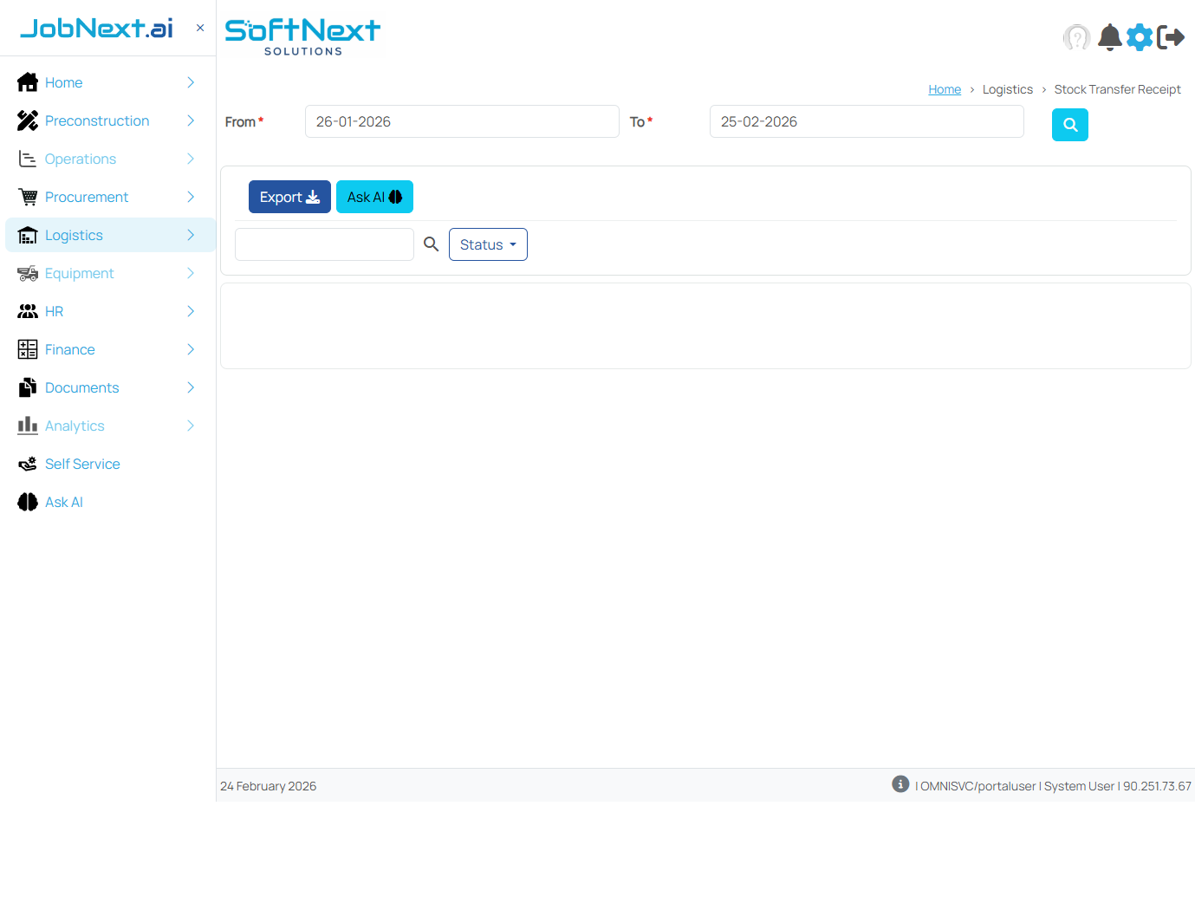Open the Ask AI brain icon
Screen dimensions: 1195x897
pos(27,502)
